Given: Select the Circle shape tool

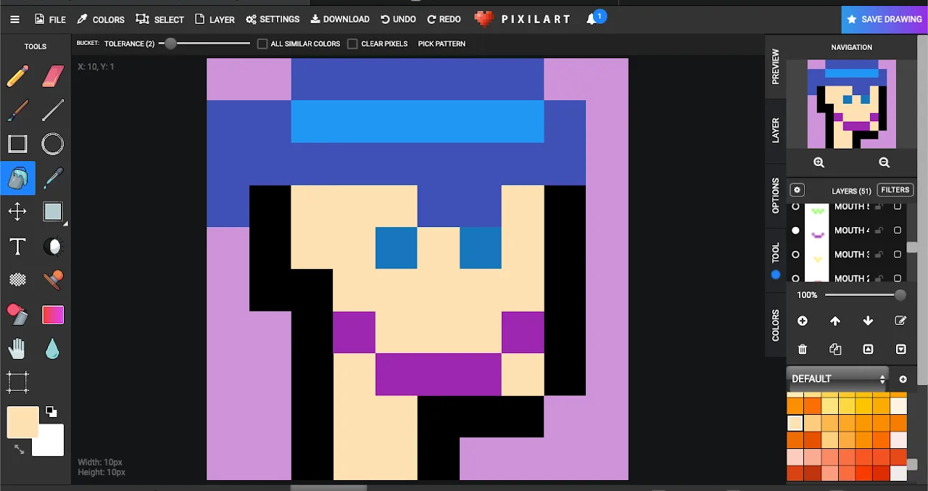Looking at the screenshot, I should click(53, 144).
